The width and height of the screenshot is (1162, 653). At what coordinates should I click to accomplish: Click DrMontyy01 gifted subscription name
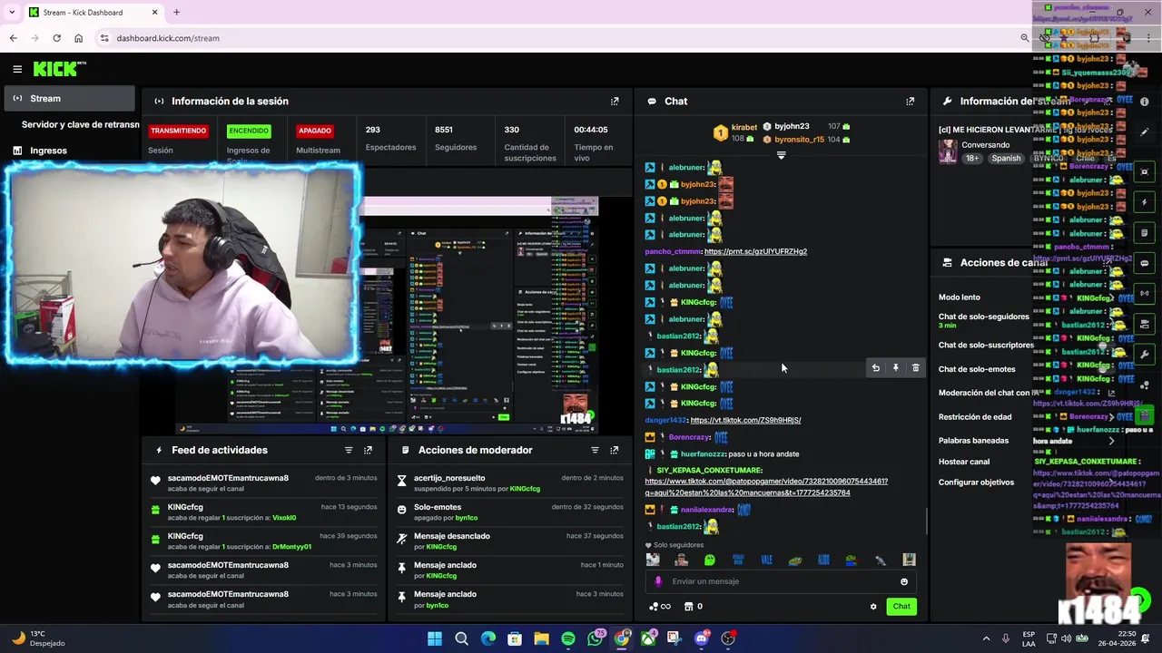tap(291, 547)
